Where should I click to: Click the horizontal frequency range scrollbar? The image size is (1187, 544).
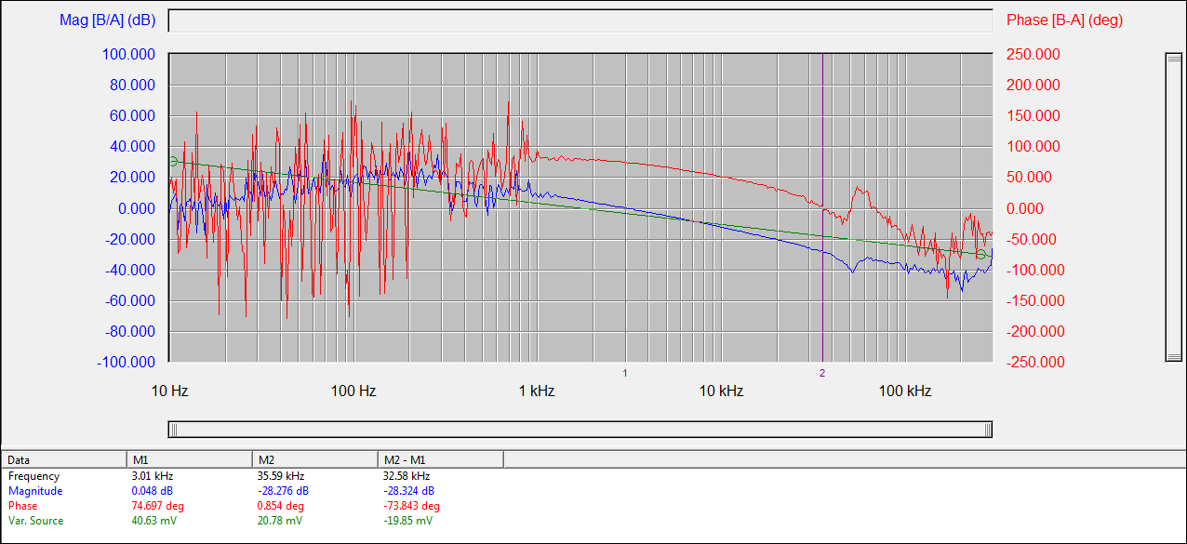580,429
